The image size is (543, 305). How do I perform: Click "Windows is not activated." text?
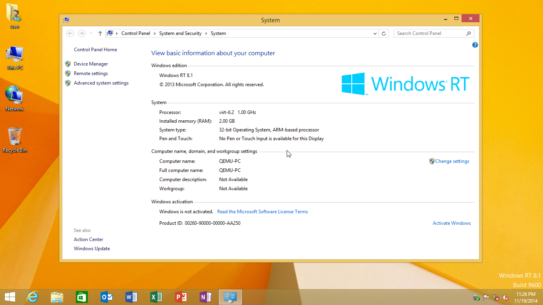point(186,212)
